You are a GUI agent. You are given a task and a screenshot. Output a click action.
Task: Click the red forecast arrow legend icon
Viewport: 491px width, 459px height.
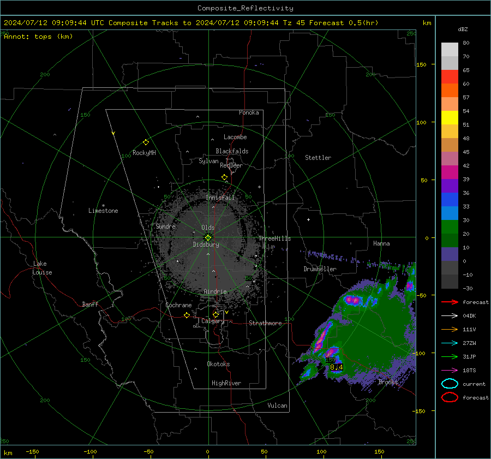450,302
